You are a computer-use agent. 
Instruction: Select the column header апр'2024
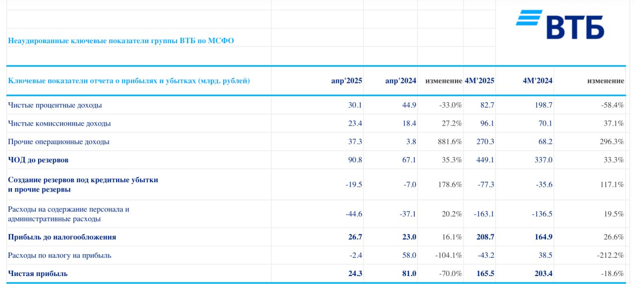[401, 80]
